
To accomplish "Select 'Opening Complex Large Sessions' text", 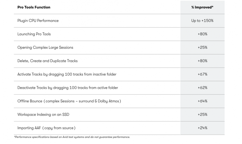I will tap(45, 47).
